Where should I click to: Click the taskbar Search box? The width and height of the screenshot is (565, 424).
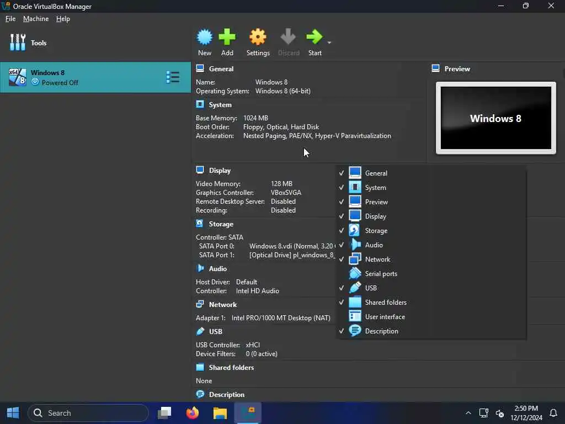click(88, 413)
